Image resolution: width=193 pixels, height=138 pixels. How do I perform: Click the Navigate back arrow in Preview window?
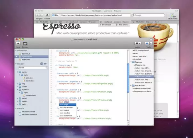click(x=37, y=15)
